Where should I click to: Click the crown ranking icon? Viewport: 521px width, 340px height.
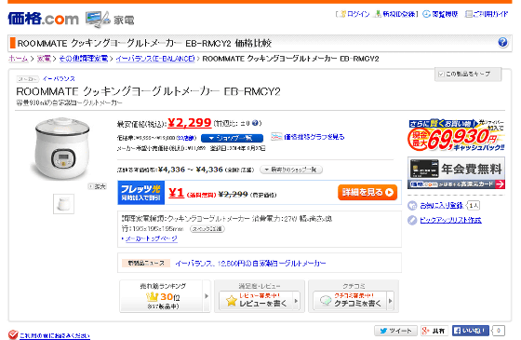[152, 296]
